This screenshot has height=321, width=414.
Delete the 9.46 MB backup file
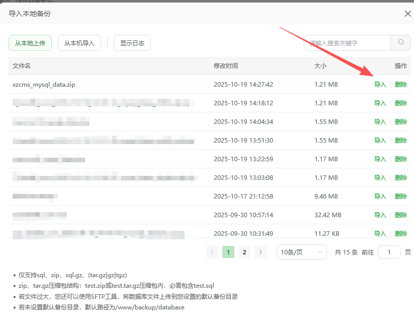(x=401, y=197)
